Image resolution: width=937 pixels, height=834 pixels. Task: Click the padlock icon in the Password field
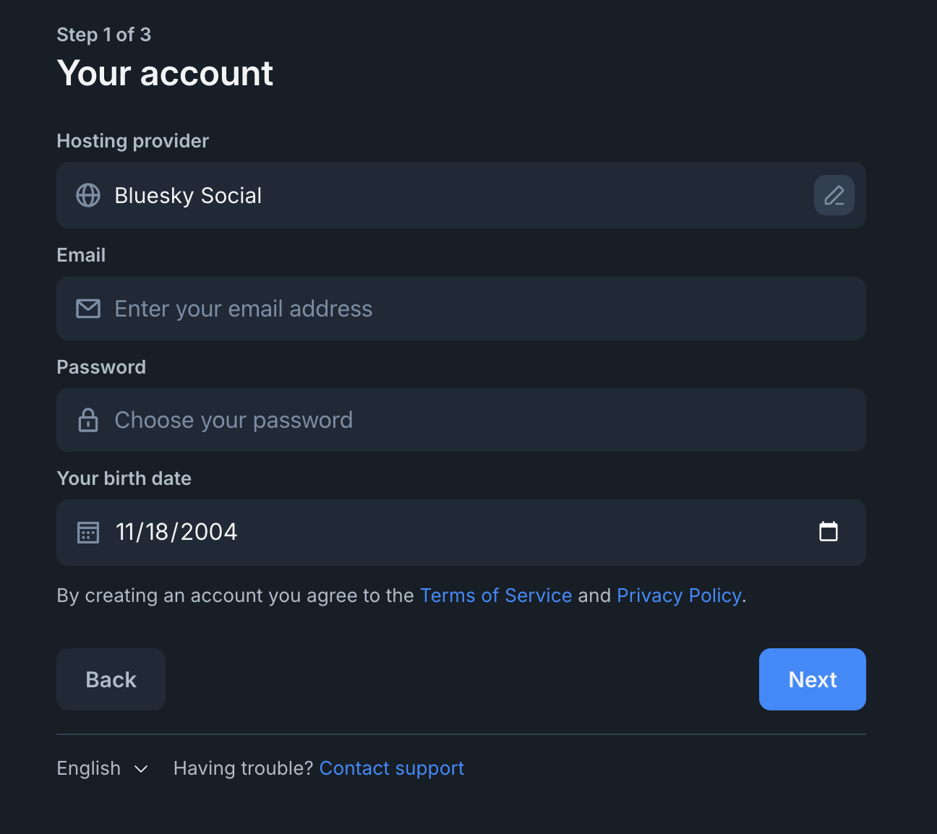coord(88,420)
